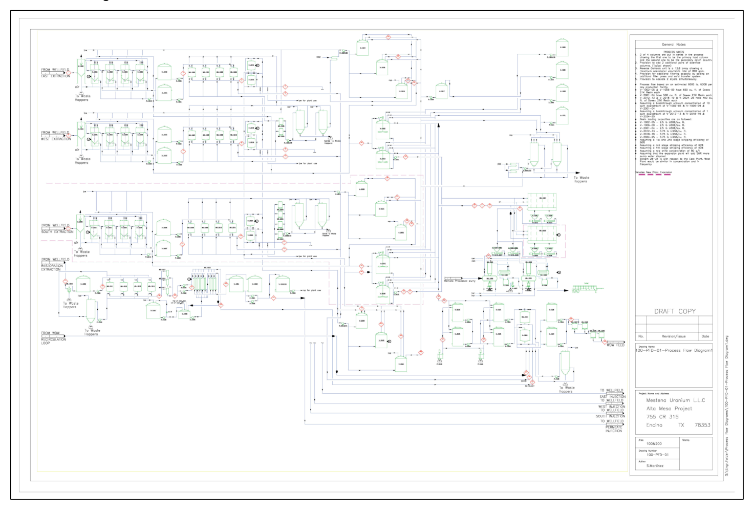Select the "Revision/Issue" column header
Image resolution: width=754 pixels, height=510 pixels.
point(674,336)
